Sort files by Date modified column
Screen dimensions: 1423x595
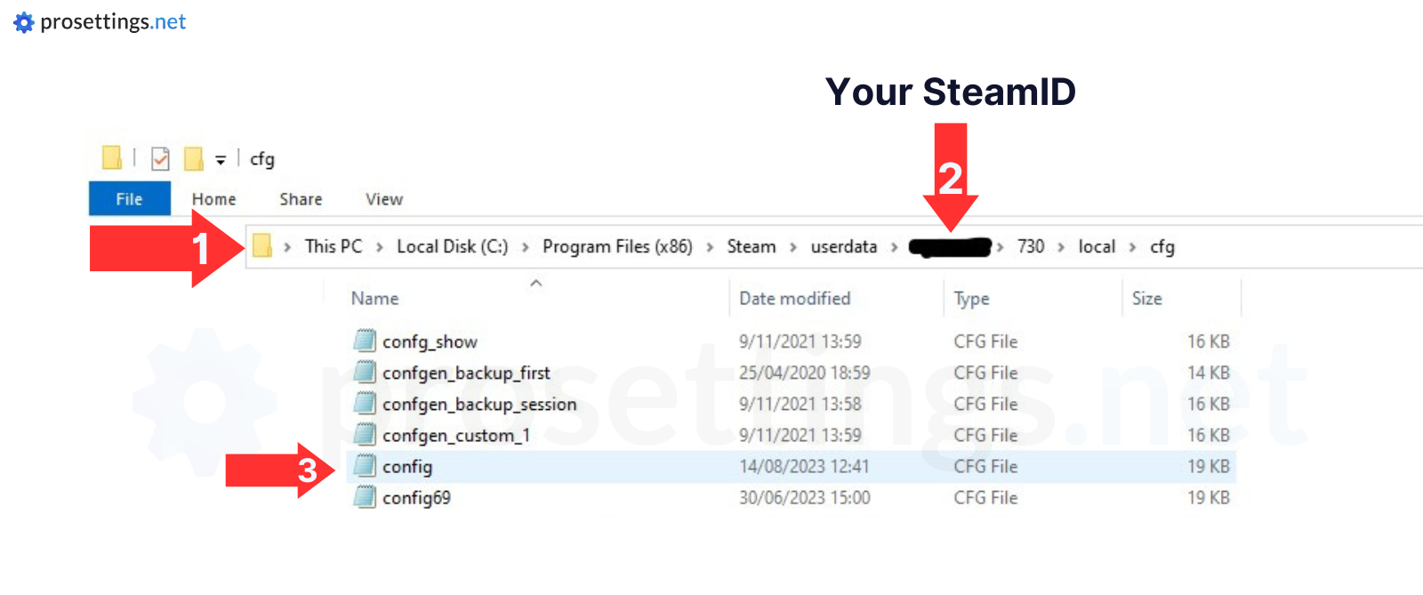[794, 299]
